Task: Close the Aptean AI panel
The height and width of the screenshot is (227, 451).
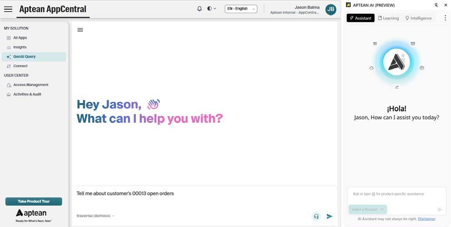Action: 445,5
